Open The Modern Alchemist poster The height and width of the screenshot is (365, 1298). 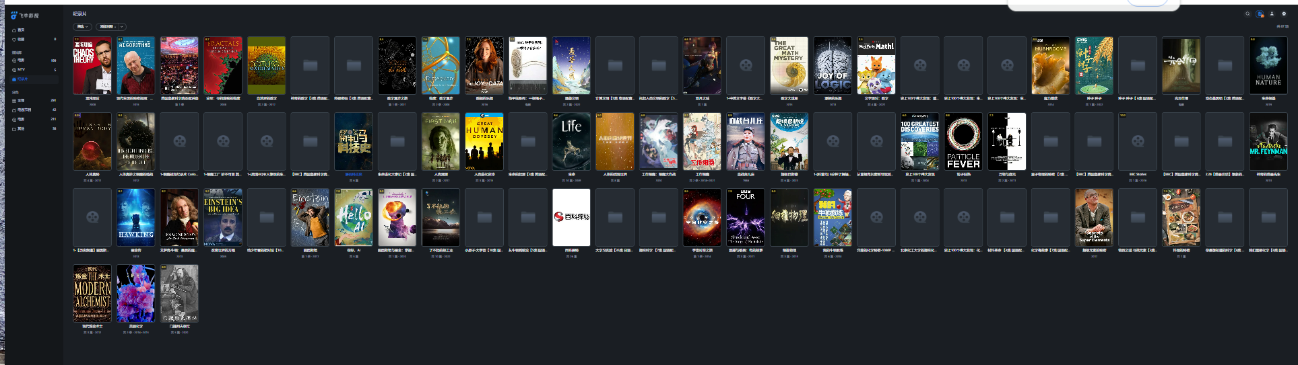(92, 293)
